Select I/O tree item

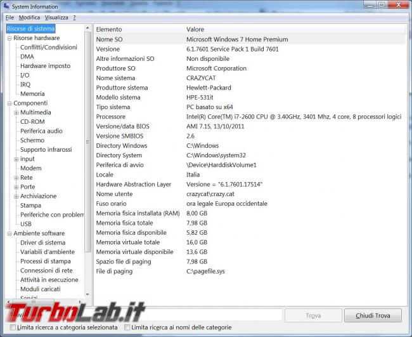(25, 76)
